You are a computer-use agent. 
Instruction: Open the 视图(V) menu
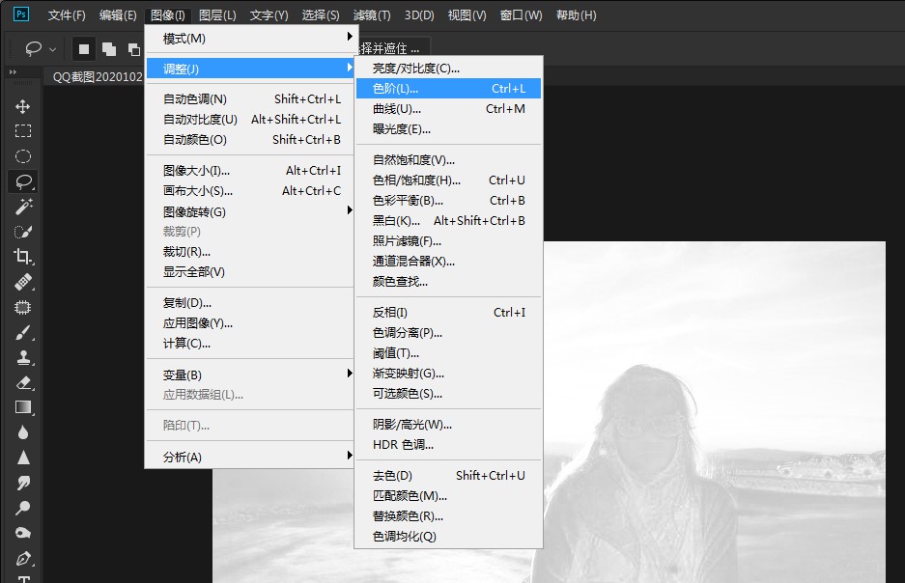(x=467, y=15)
